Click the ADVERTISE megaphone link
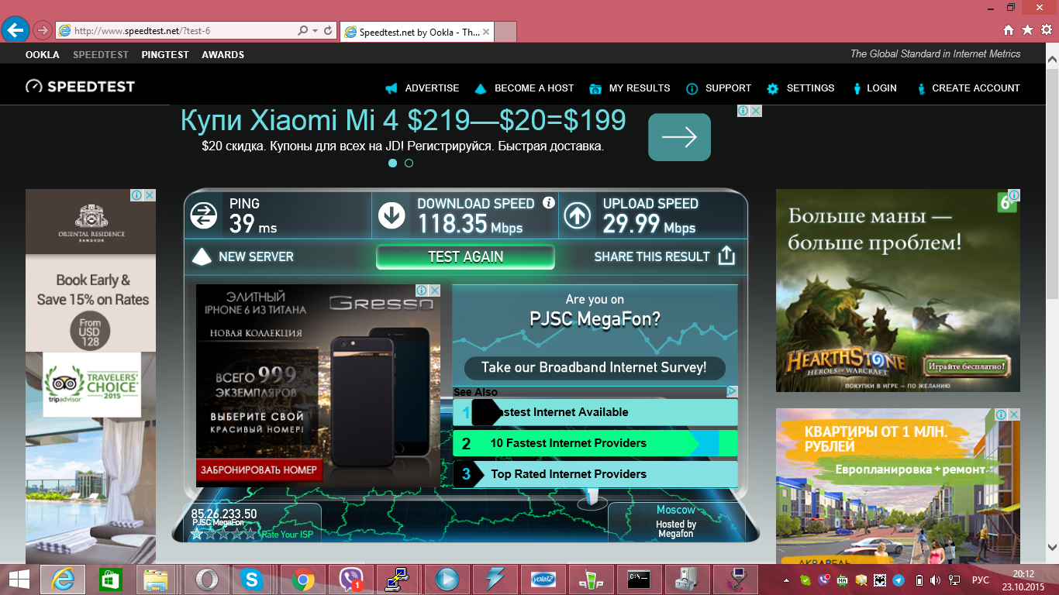This screenshot has width=1059, height=595. coord(423,88)
